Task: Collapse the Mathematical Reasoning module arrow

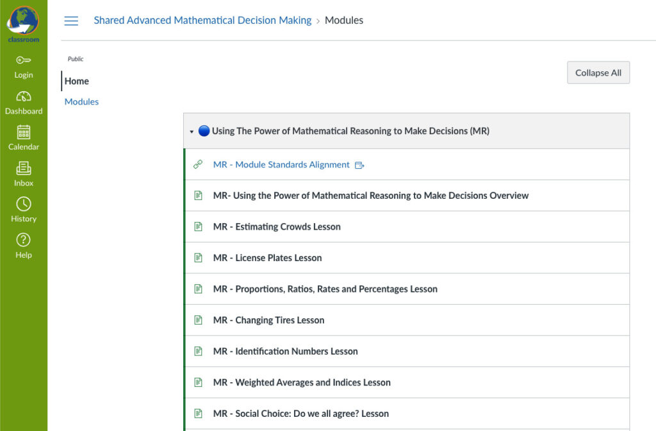Action: pos(192,131)
